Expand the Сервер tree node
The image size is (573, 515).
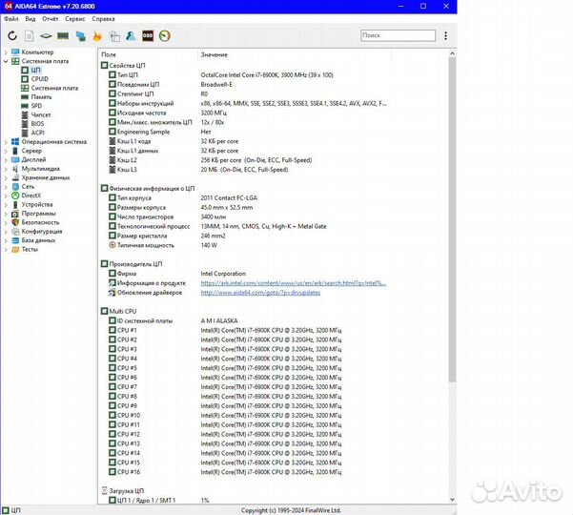point(6,151)
